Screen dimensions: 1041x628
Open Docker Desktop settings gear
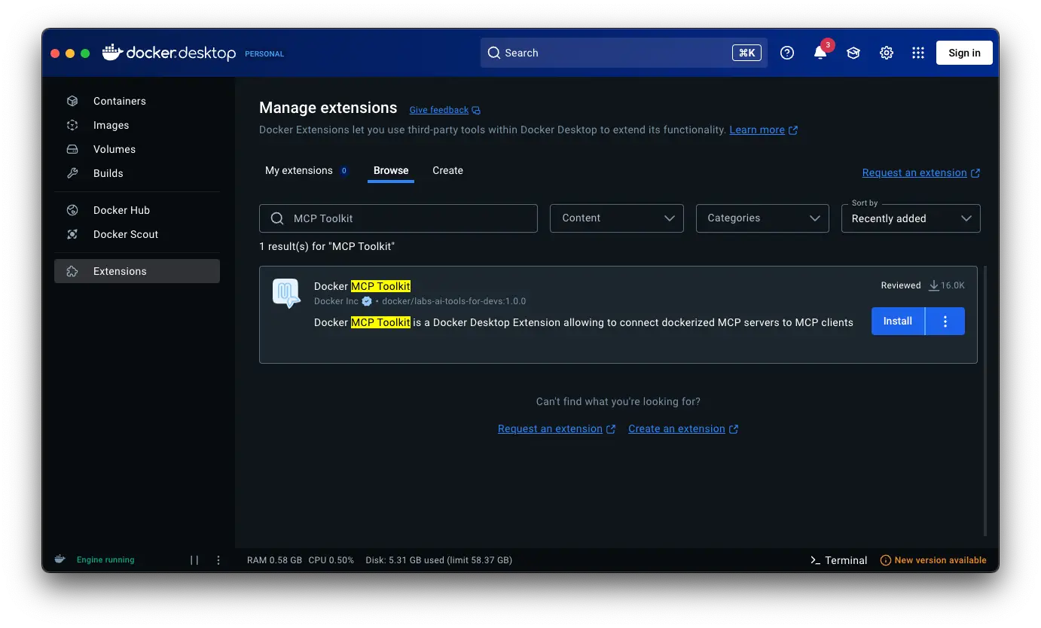[887, 53]
